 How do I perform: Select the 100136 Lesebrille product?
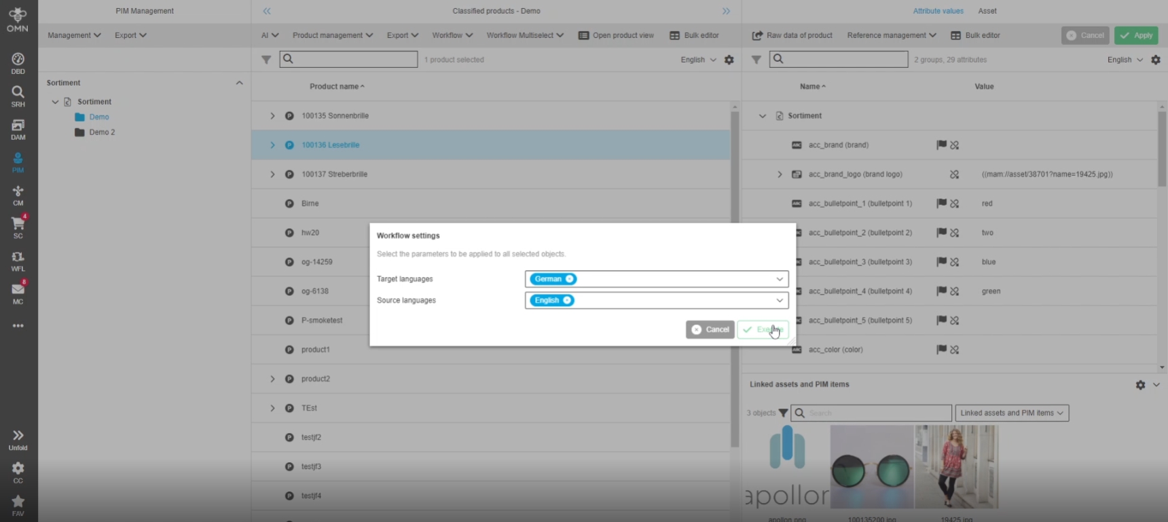(x=492, y=145)
